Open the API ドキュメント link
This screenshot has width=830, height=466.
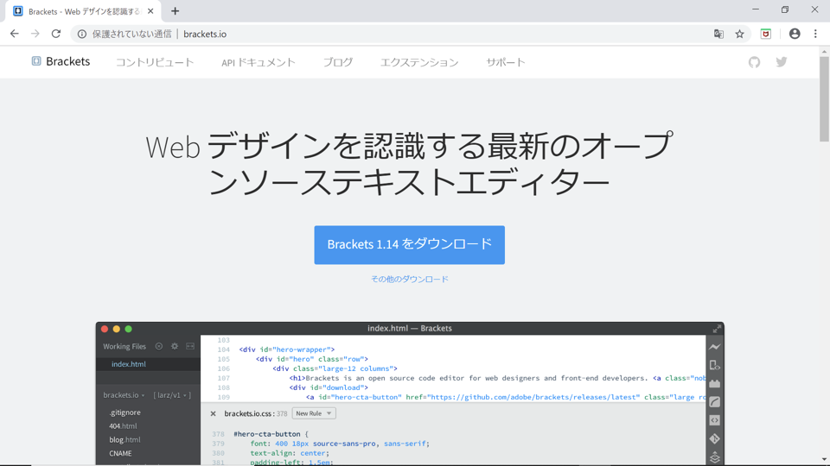click(259, 62)
